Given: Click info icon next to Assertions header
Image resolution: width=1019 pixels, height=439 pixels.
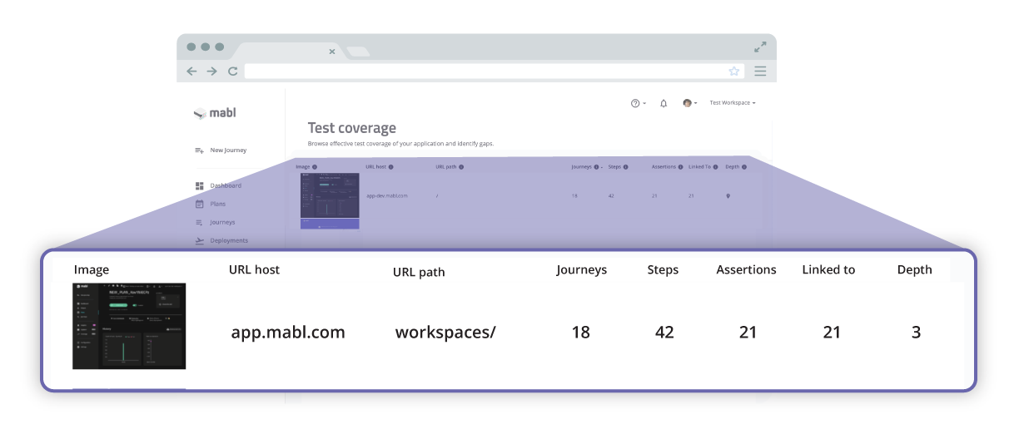Looking at the screenshot, I should [x=681, y=167].
